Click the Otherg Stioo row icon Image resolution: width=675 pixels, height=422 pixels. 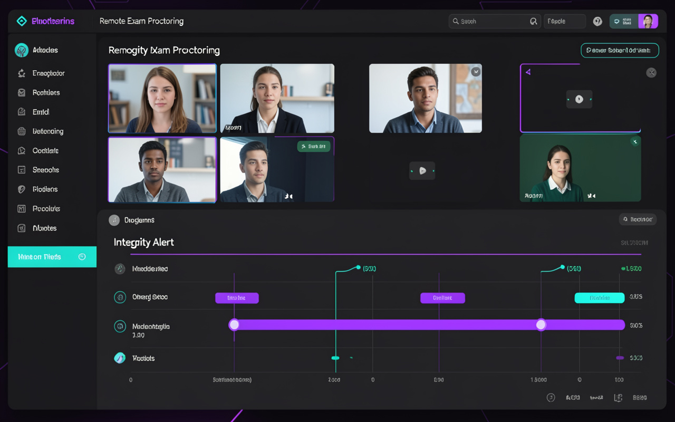pyautogui.click(x=120, y=297)
